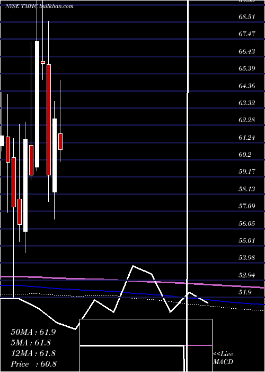Select the 64.36 price axis label
Screen dimensions: 265x372
(x=247, y=86)
